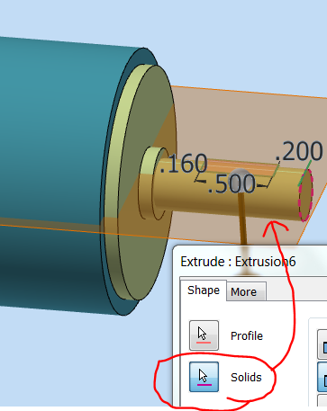The width and height of the screenshot is (327, 411).
Task: Choose the highlighted blue operation button at edge
Action: [x=322, y=377]
